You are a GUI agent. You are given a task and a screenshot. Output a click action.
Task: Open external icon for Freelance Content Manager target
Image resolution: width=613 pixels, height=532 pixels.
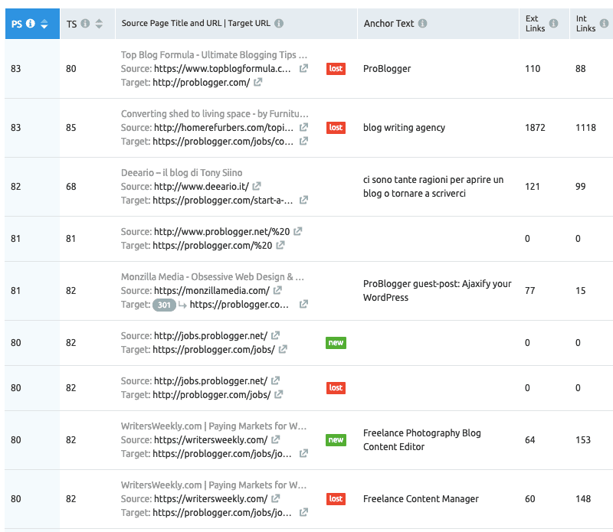pos(303,512)
